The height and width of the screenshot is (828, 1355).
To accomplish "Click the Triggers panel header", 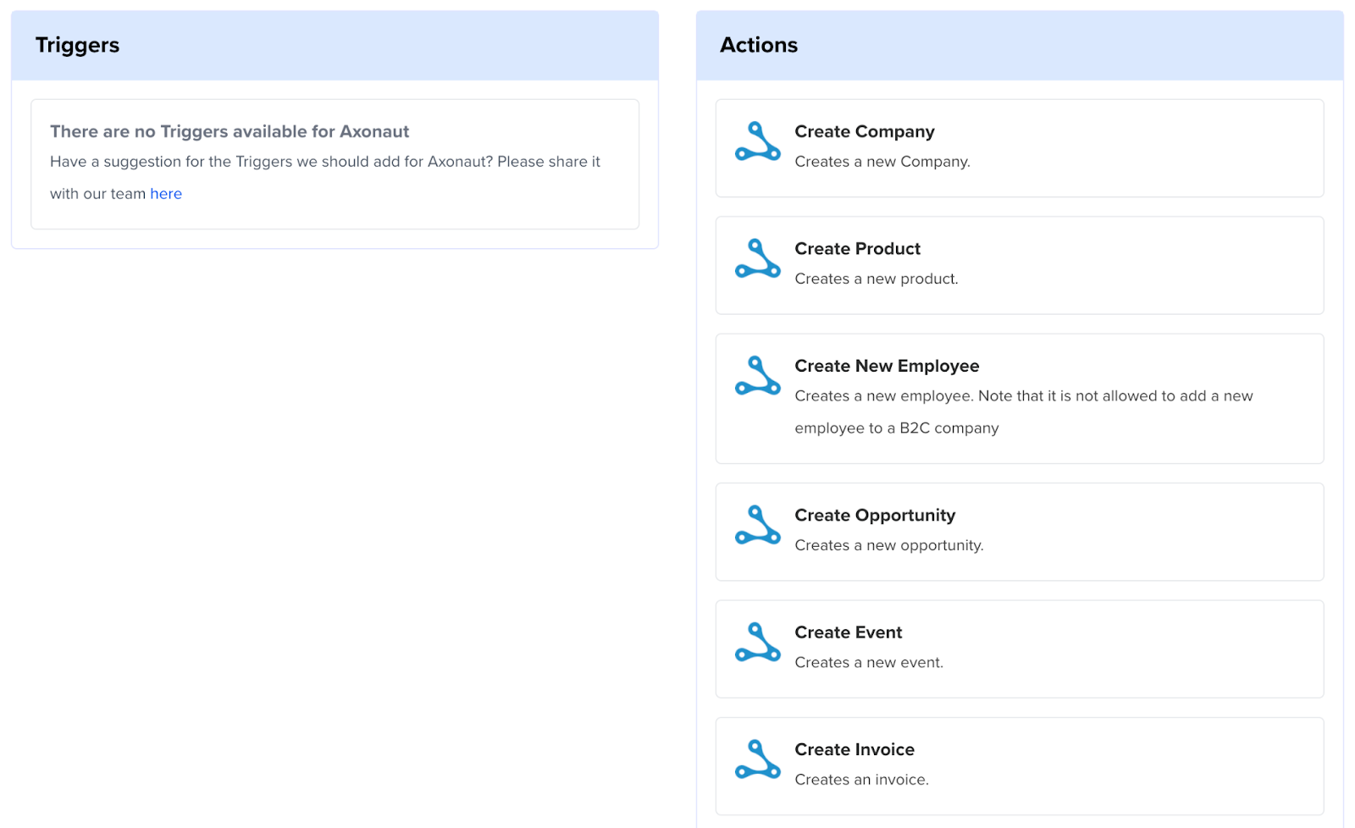I will 335,46.
